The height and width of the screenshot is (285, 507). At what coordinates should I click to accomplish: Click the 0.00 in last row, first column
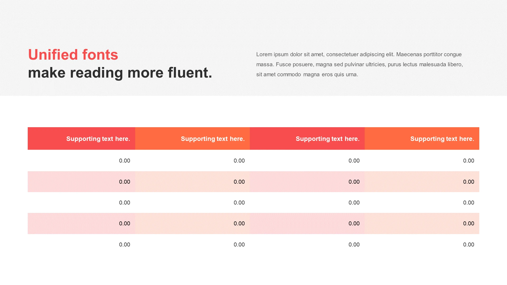coord(124,245)
